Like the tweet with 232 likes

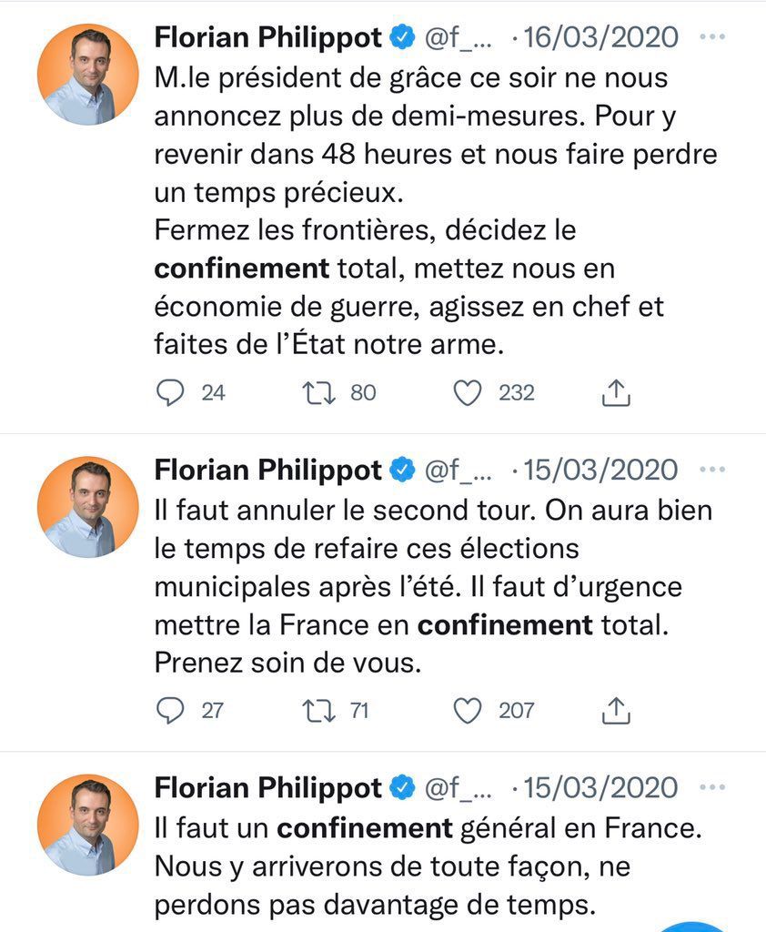(x=467, y=392)
